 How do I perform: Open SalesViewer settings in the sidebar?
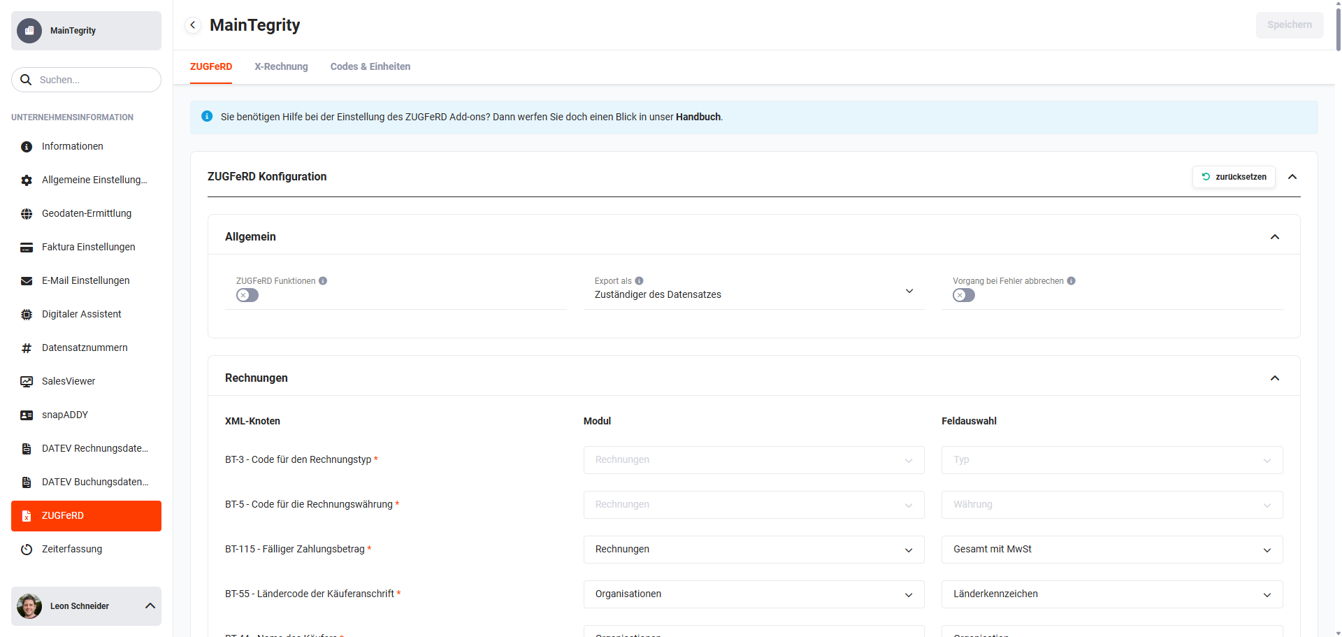[86, 382]
